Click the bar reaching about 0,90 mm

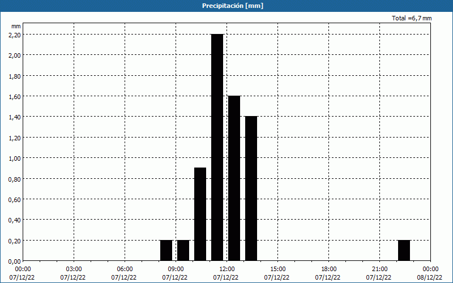[200, 215]
